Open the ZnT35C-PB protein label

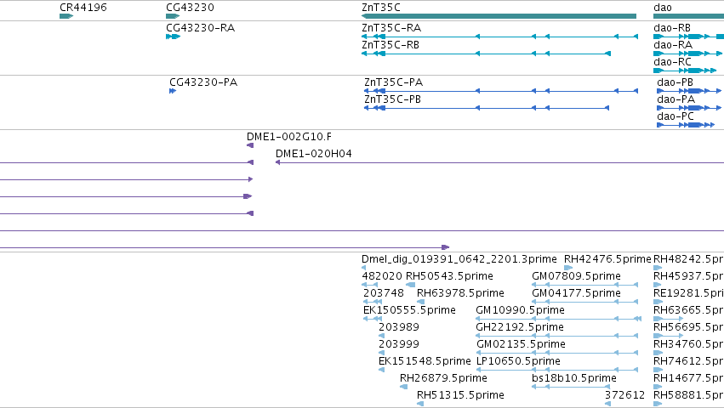click(x=392, y=99)
